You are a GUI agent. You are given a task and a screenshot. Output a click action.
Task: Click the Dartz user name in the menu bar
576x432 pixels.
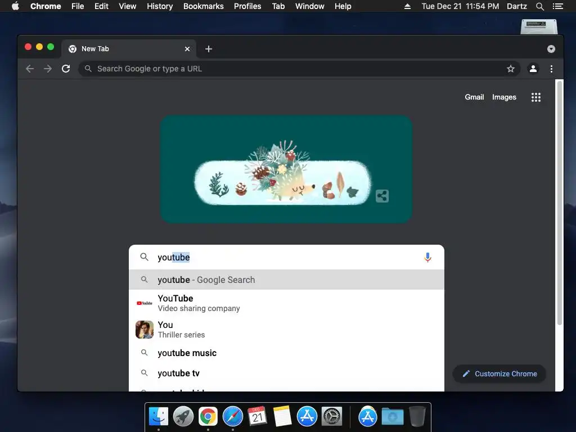tap(517, 6)
